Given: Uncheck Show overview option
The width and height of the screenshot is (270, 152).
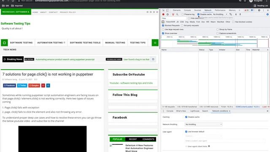Looking at the screenshot, I should pos(163,33).
